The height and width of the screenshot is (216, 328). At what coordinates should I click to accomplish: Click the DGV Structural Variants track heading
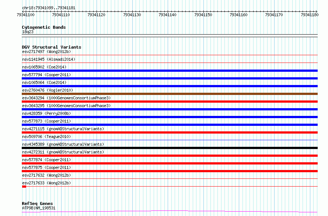[x=52, y=47]
